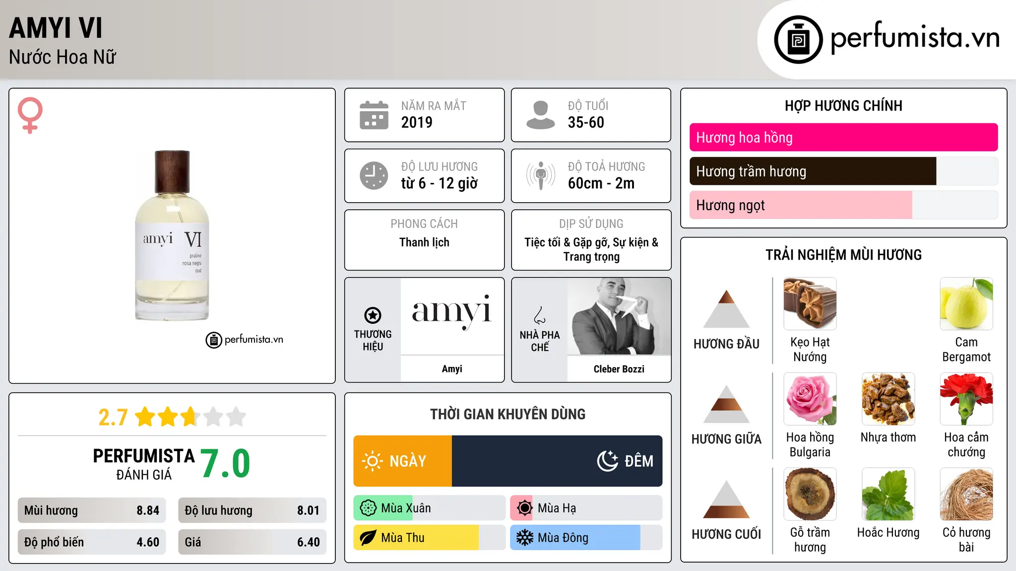Select the Hoa hồng Bulgaria rose image
The height and width of the screenshot is (571, 1016).
tap(810, 399)
